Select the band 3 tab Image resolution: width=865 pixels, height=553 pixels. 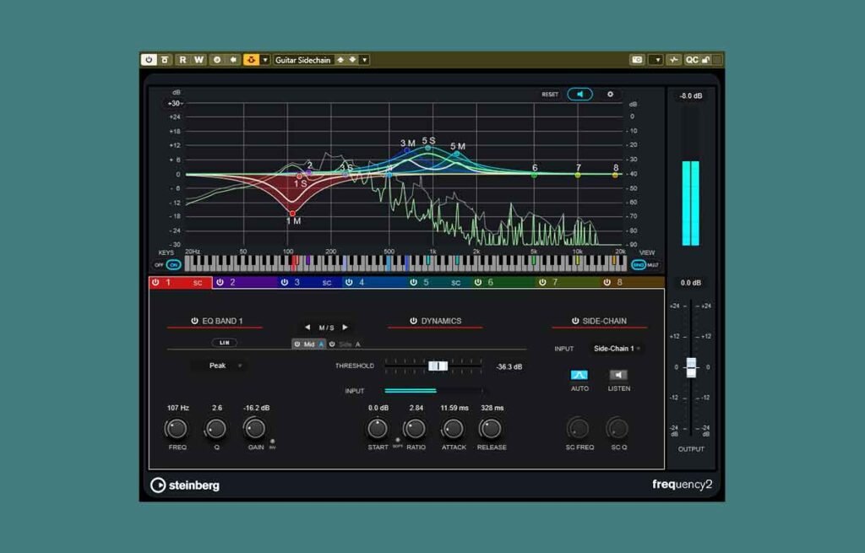[x=310, y=282]
